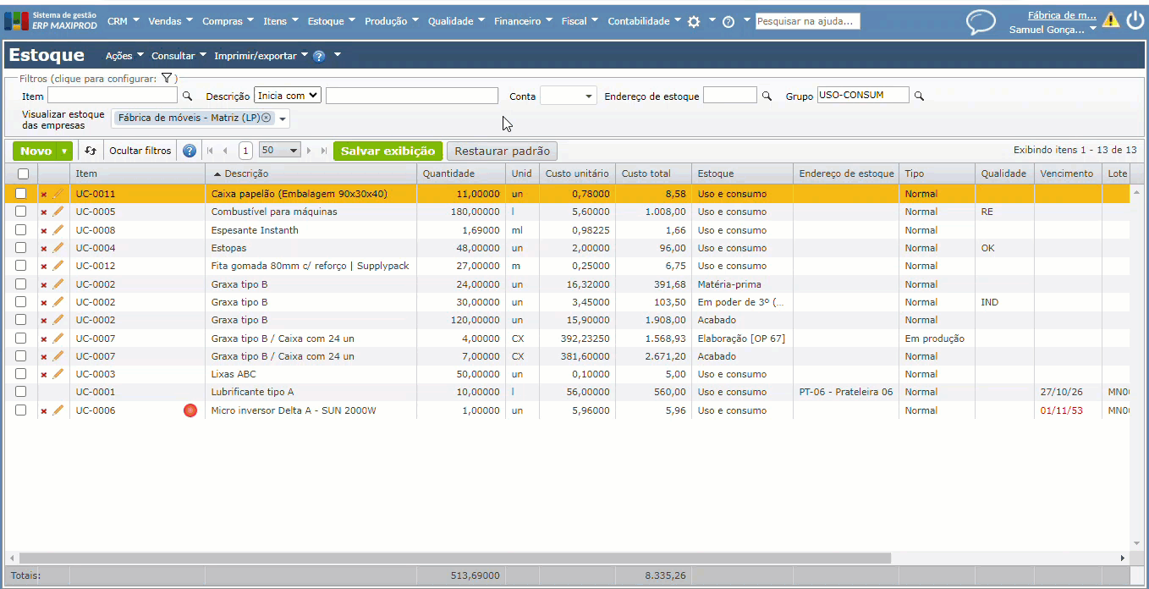Click the refresh arrows icon beside Novo

91,151
